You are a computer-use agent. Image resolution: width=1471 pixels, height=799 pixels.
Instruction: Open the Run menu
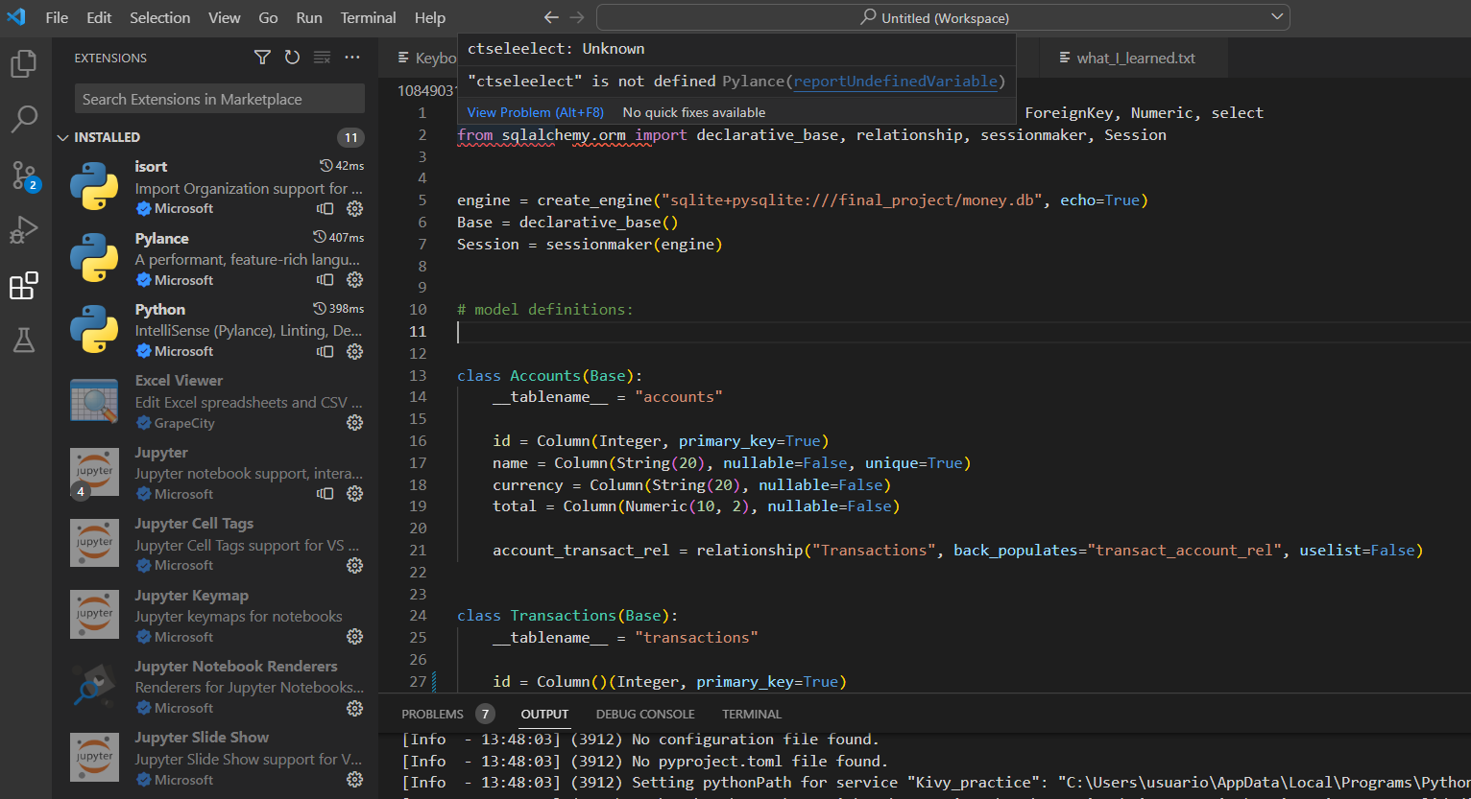[308, 16]
